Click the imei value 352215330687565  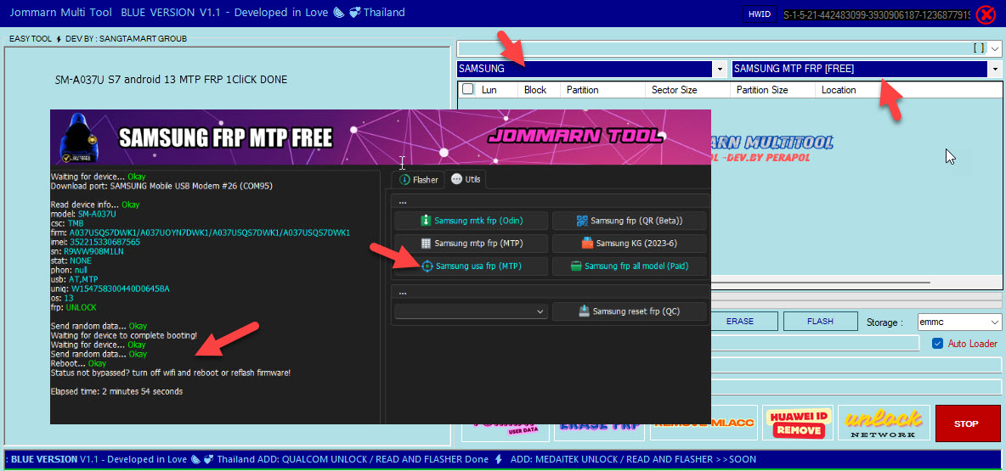click(x=105, y=242)
